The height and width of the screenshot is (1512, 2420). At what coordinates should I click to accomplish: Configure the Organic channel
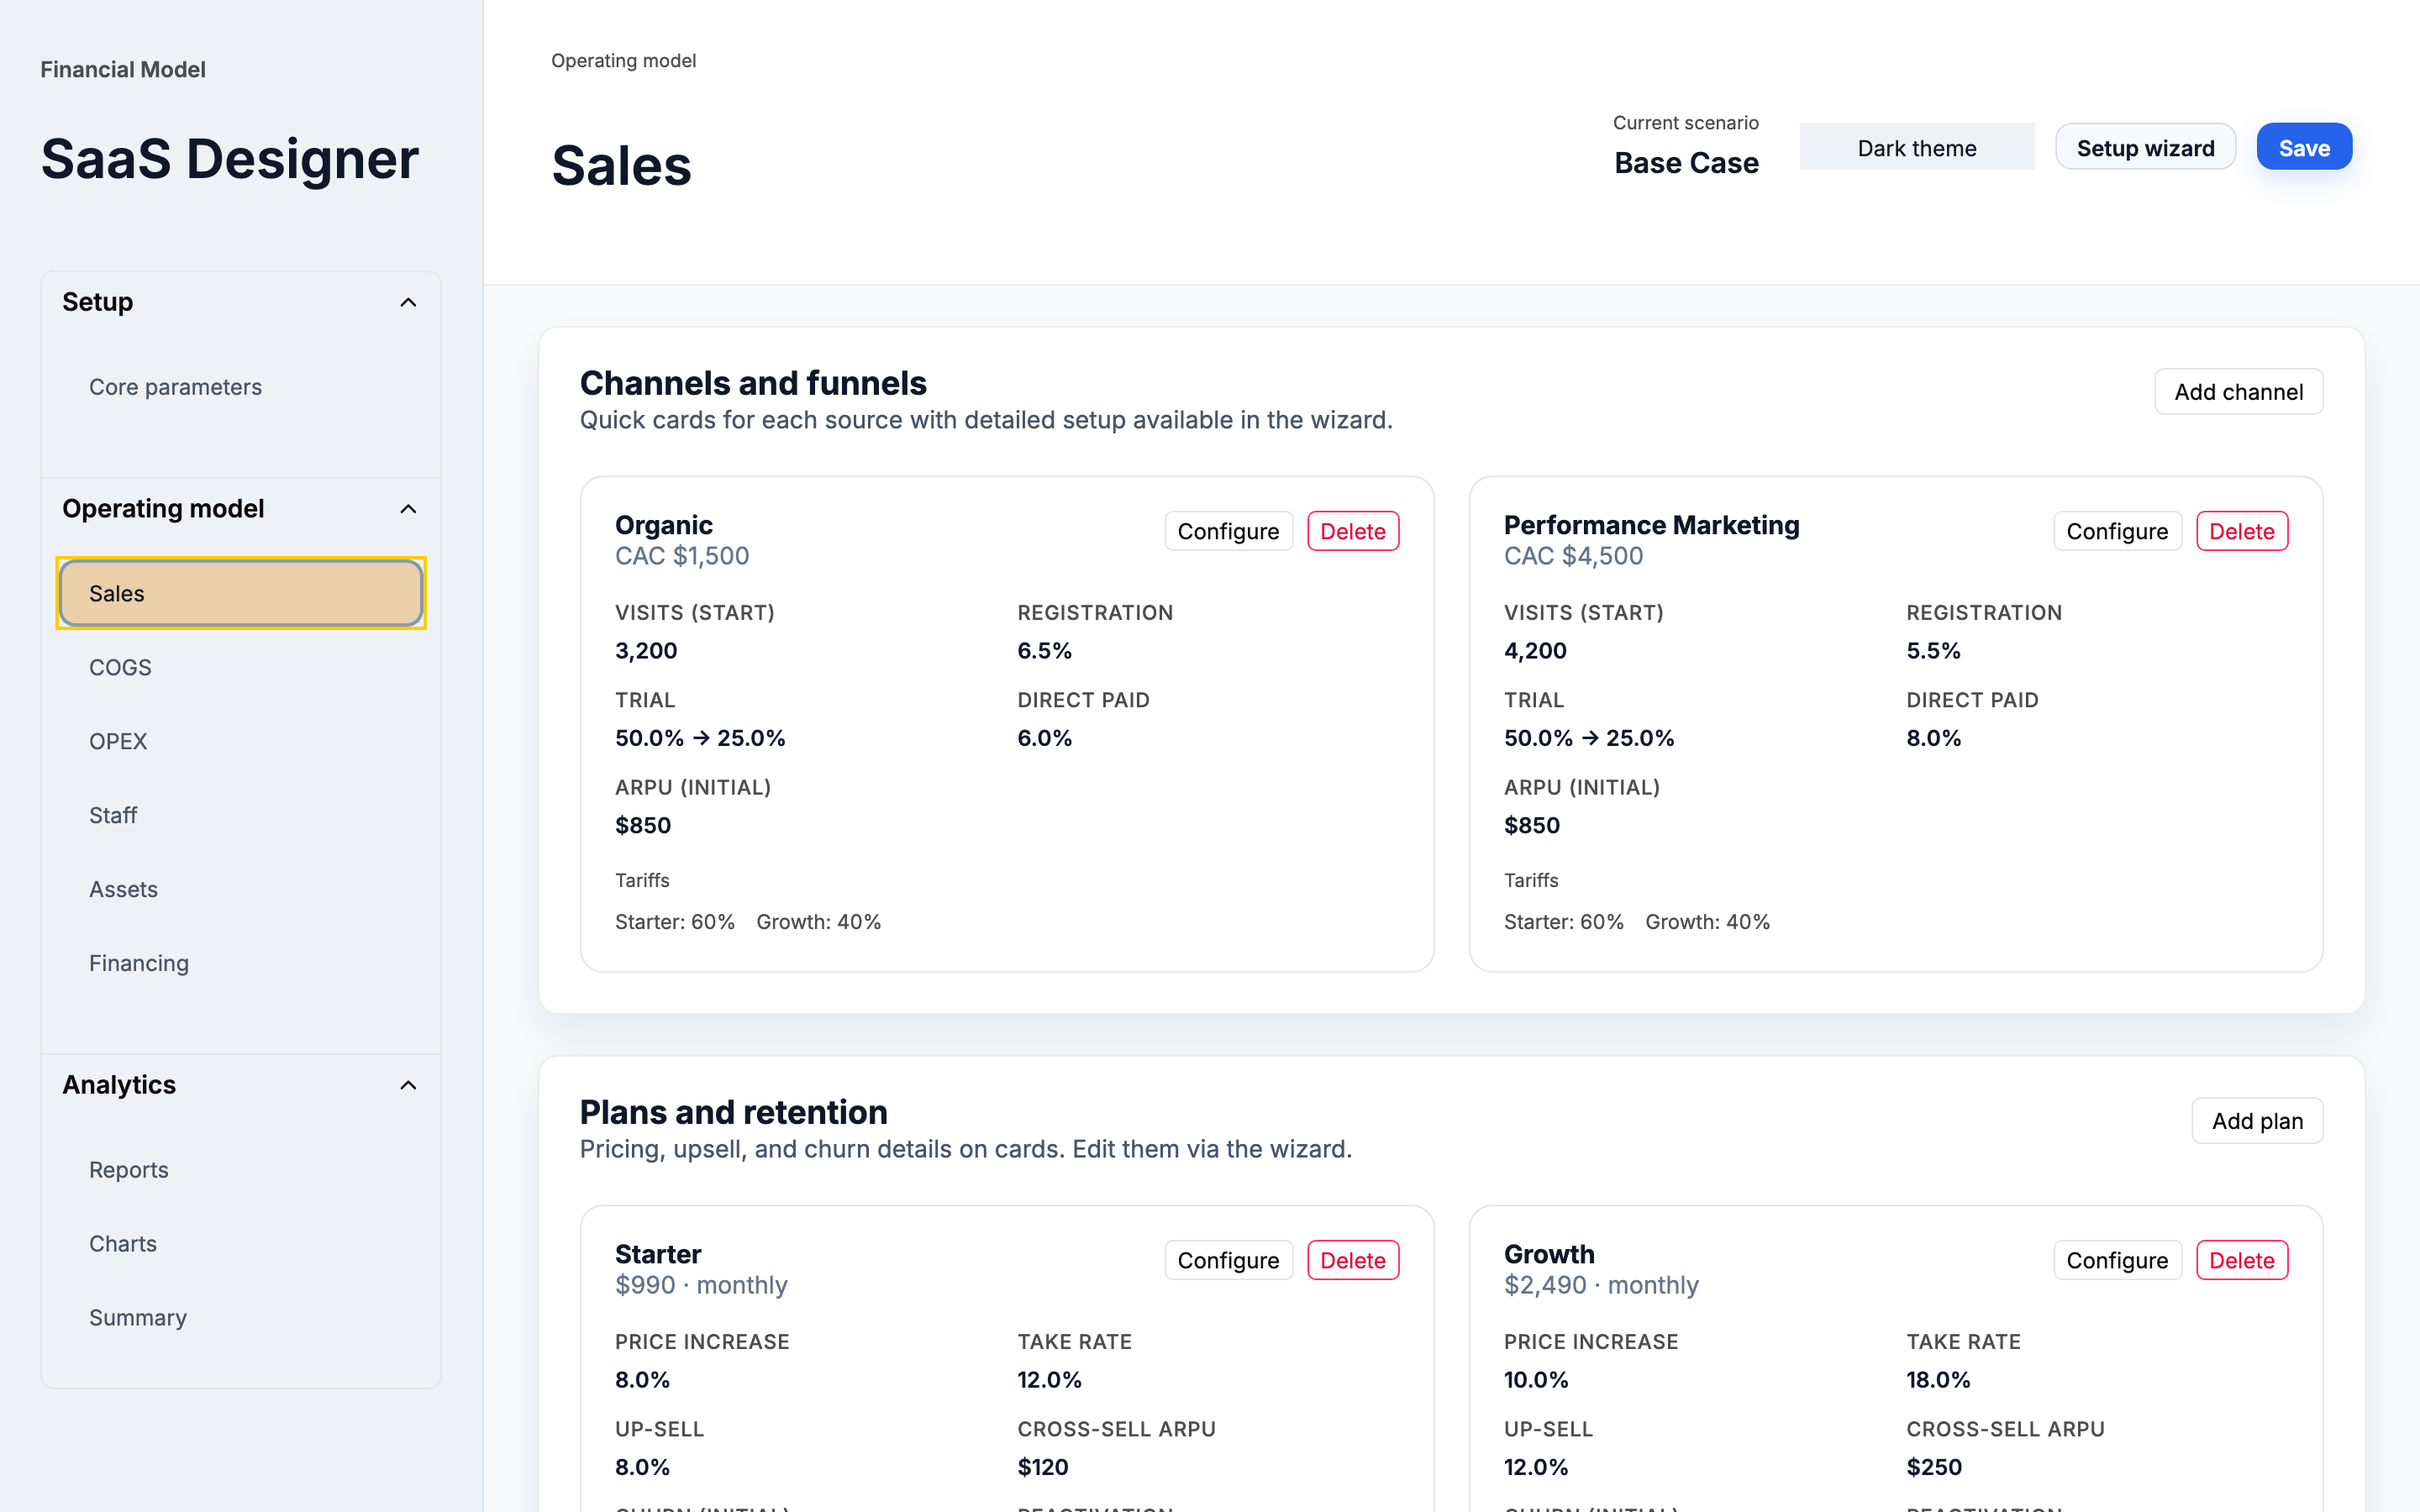pos(1228,531)
